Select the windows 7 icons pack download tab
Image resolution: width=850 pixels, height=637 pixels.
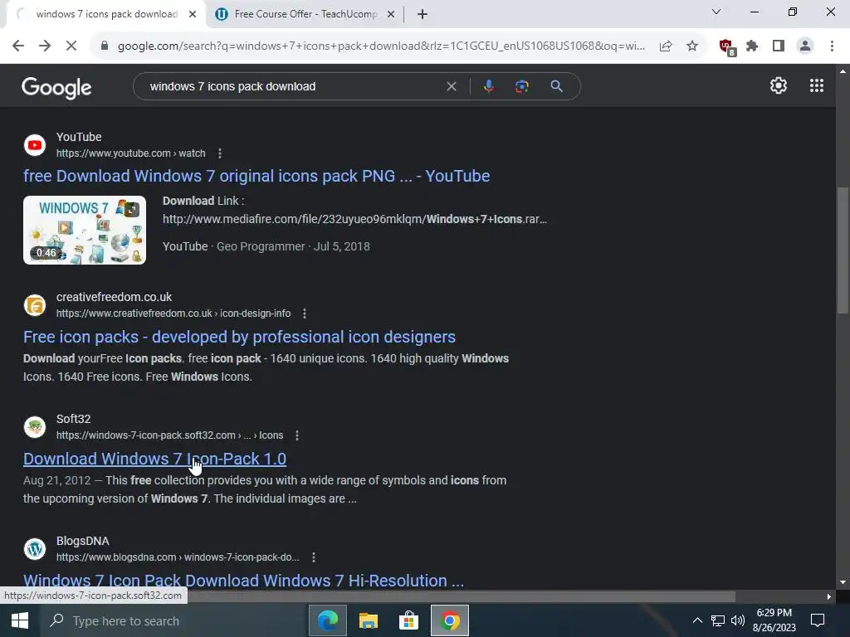click(106, 14)
